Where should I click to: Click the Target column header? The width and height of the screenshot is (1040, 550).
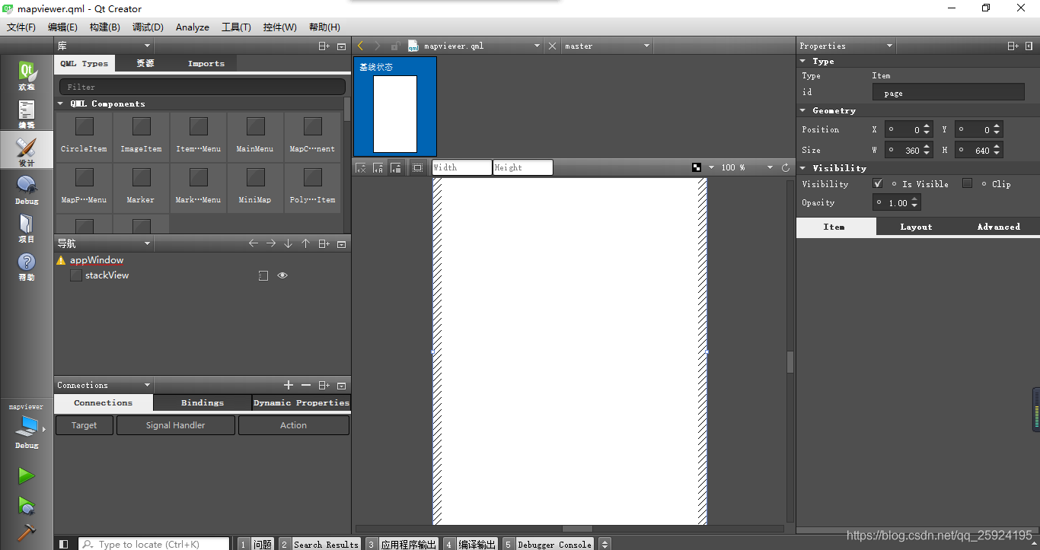click(84, 425)
